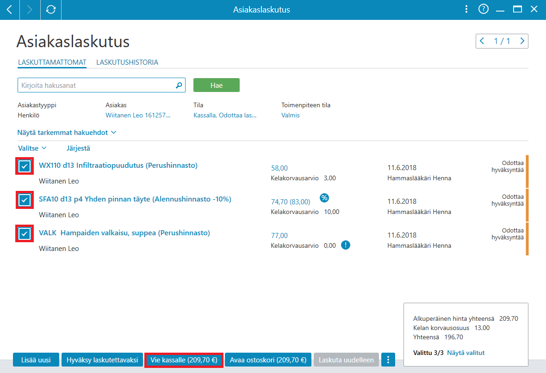
Task: Click the Vie kassalle (209,70 €) button
Action: click(184, 360)
